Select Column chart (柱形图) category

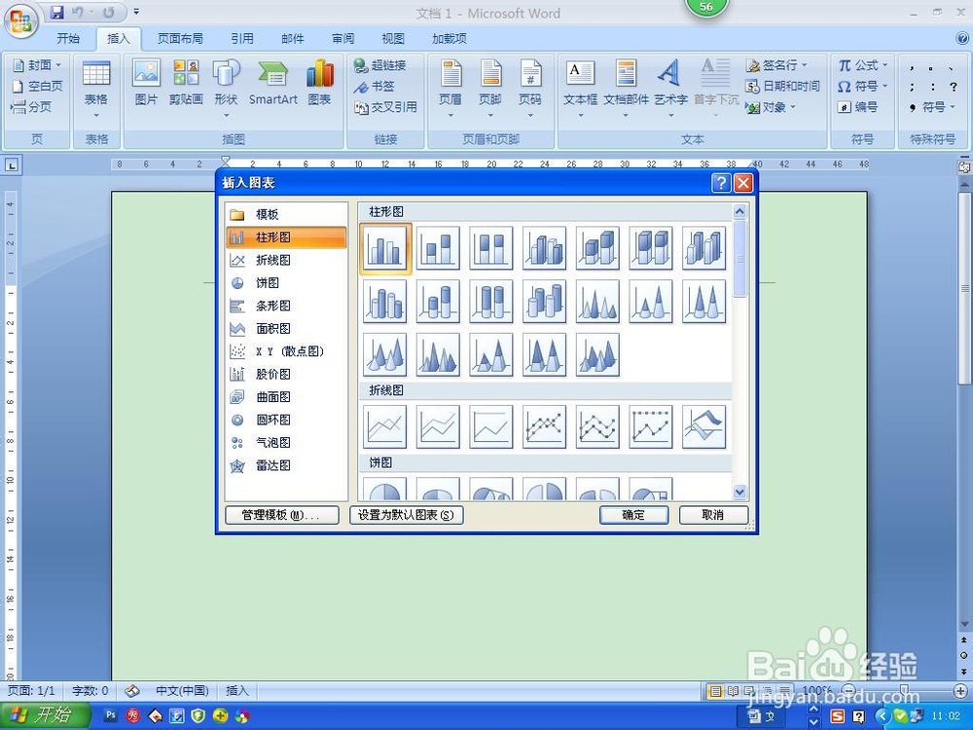[286, 237]
